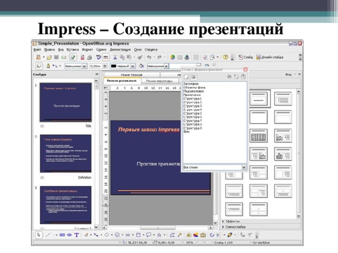Screen dimensions: 338x253
Task: Click the Cut scissors icon
Action: pyautogui.click(x=115, y=57)
